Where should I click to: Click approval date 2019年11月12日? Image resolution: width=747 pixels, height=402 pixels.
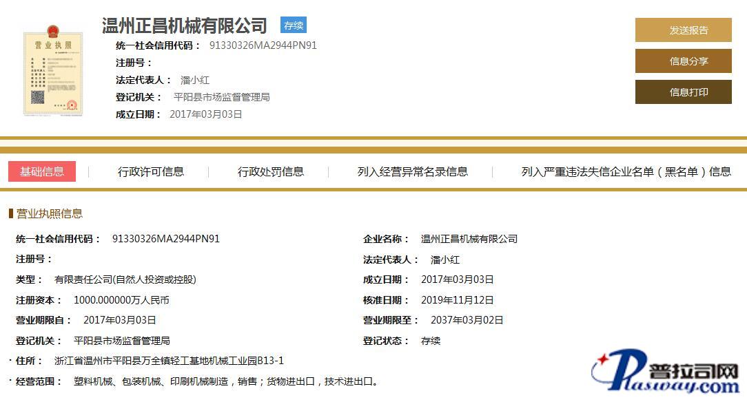(x=458, y=300)
